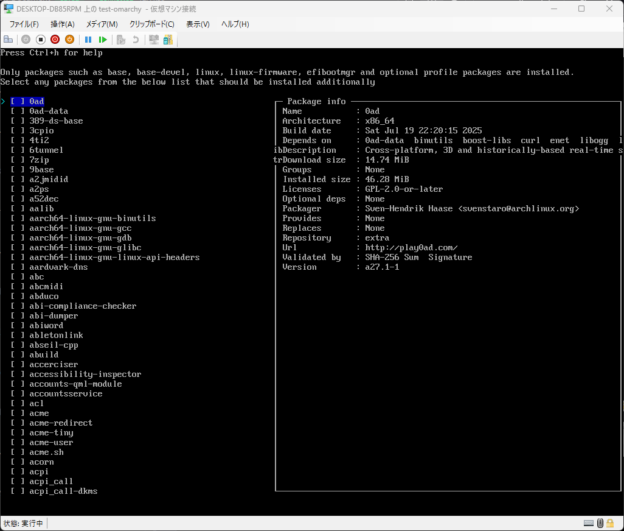
Task: Click the http://play0ad.com/ URL text
Action: tap(412, 248)
